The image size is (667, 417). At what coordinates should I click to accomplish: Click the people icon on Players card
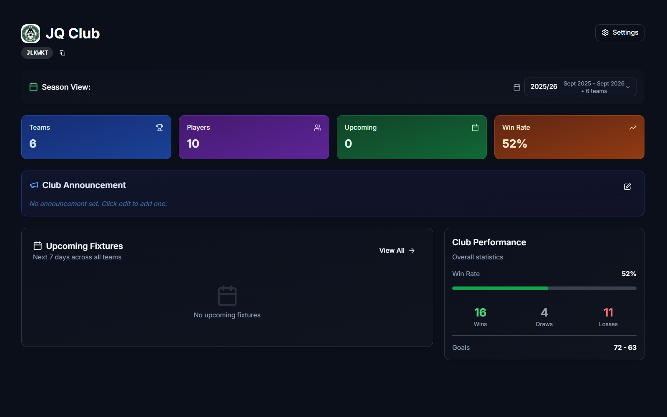318,128
